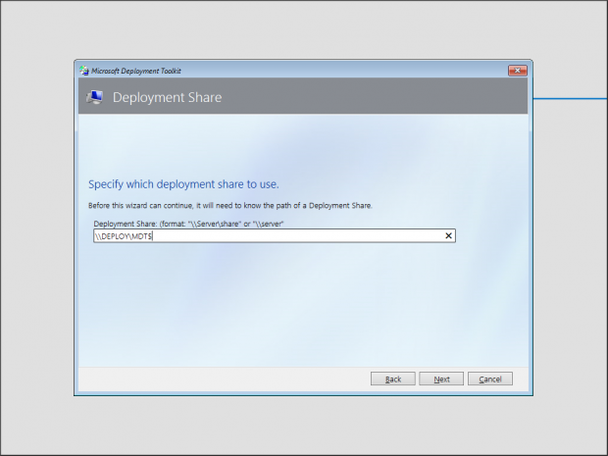This screenshot has height=456, width=608.
Task: Click the computer icon beside Deployment Share header
Action: click(94, 97)
